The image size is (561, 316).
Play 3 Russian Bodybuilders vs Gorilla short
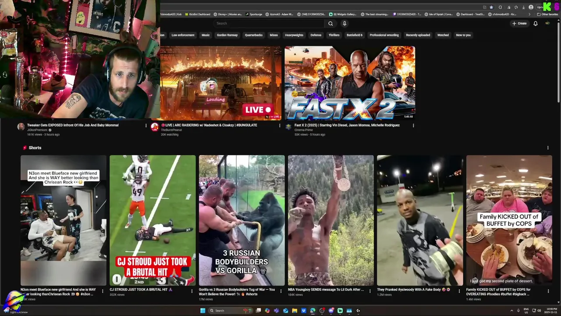[241, 220]
